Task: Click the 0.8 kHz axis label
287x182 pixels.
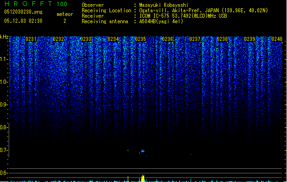Action: pyautogui.click(x=4, y=127)
